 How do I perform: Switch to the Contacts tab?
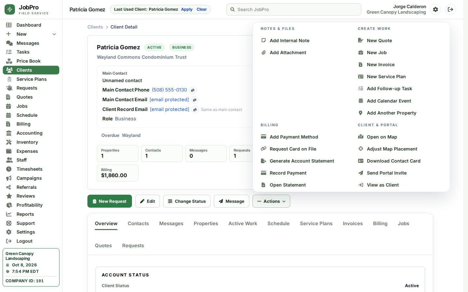click(138, 224)
